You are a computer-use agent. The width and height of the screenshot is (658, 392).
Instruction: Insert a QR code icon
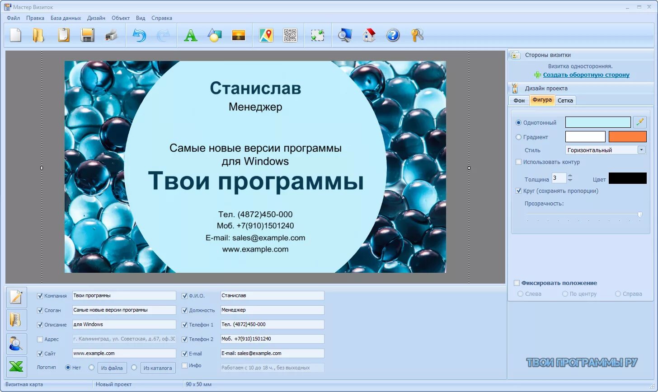[x=290, y=35]
